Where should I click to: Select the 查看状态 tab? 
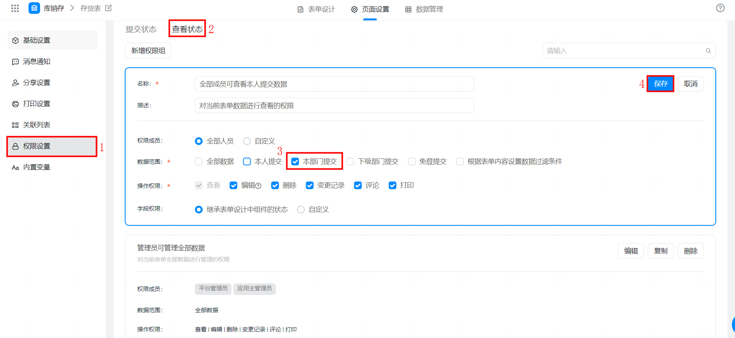tap(187, 29)
